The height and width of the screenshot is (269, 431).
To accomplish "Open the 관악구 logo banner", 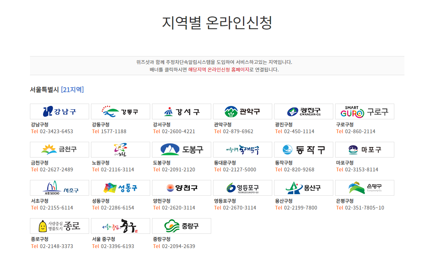I will pos(242,111).
